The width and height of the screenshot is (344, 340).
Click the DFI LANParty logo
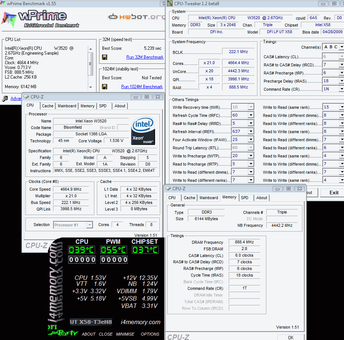click(63, 331)
